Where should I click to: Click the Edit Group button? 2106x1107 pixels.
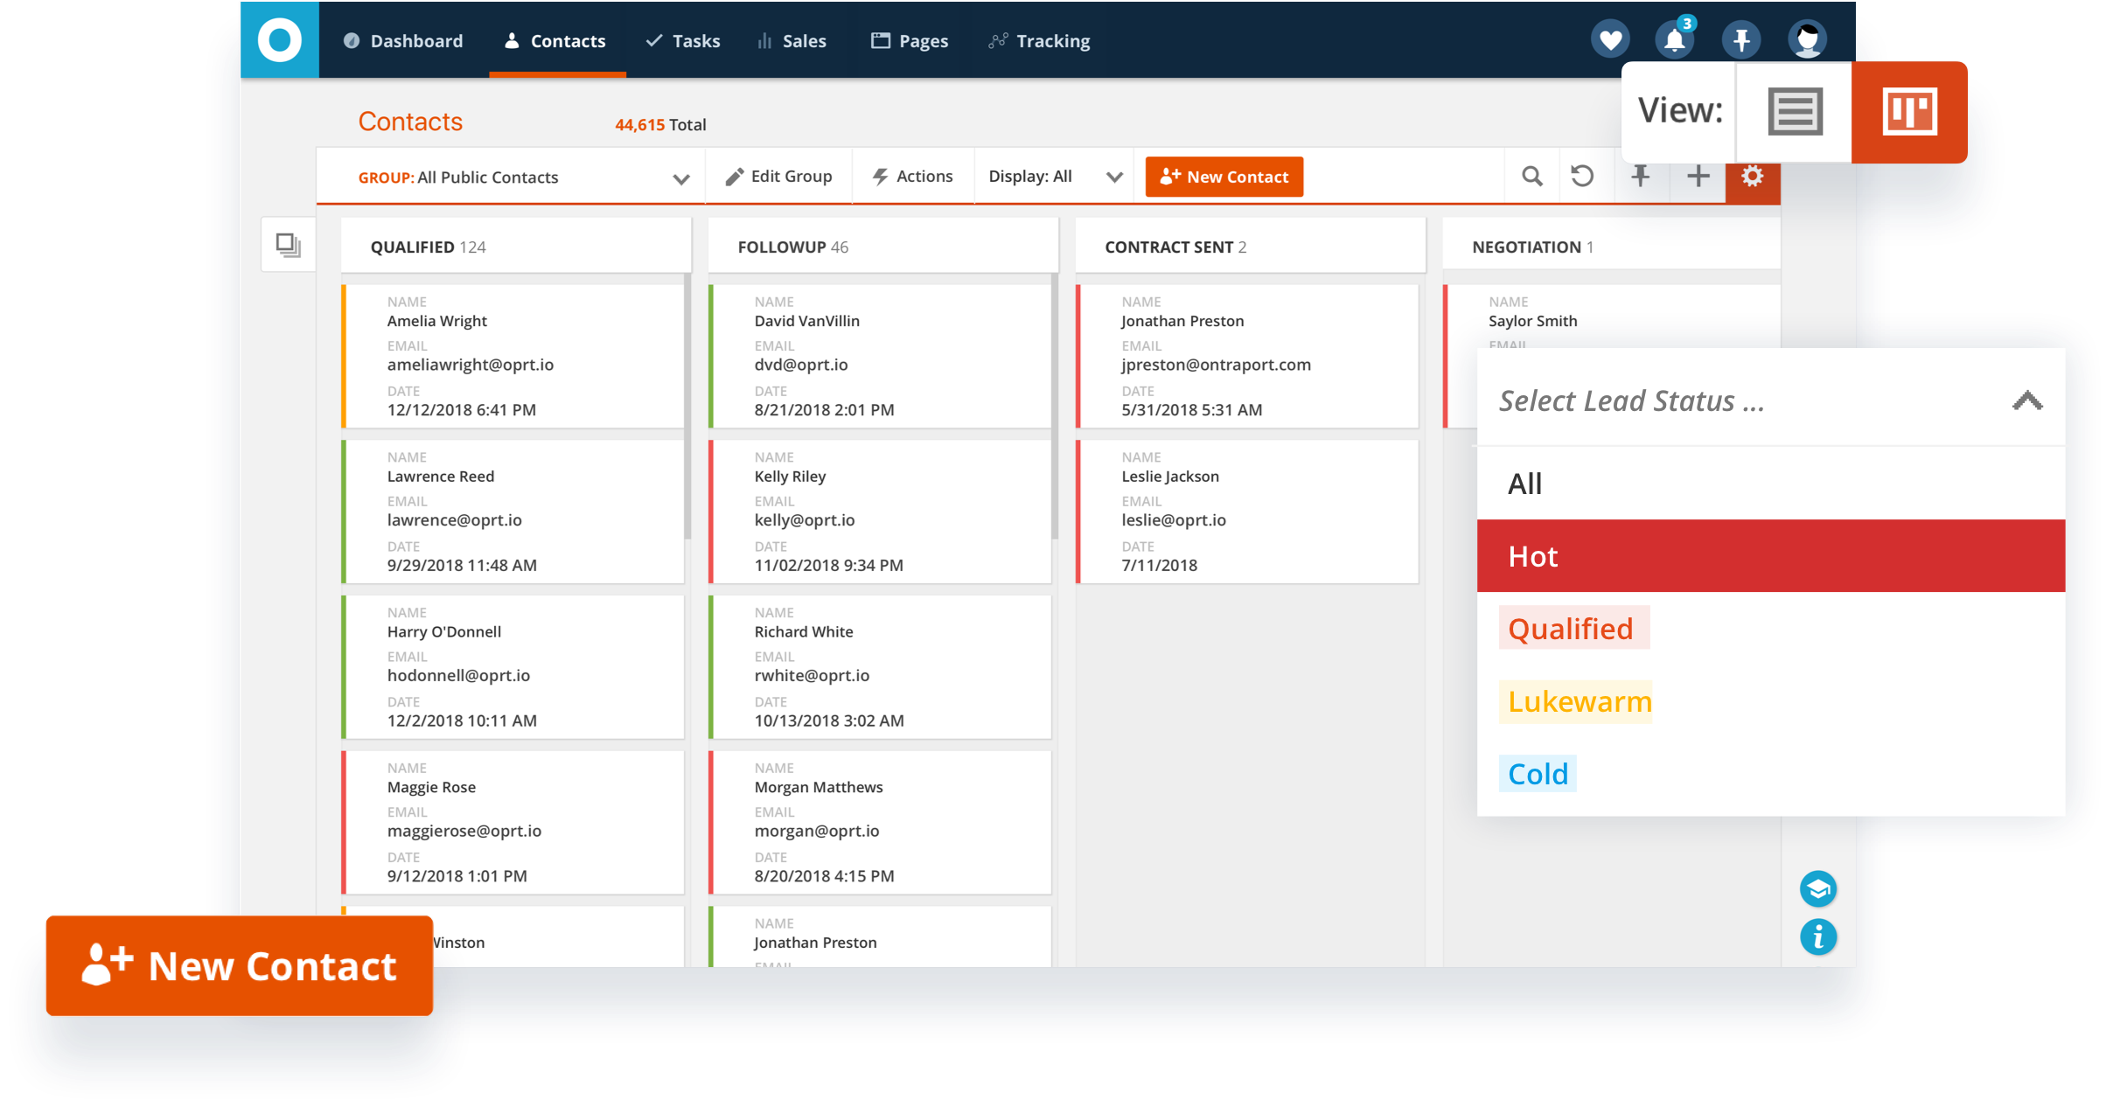coord(780,177)
